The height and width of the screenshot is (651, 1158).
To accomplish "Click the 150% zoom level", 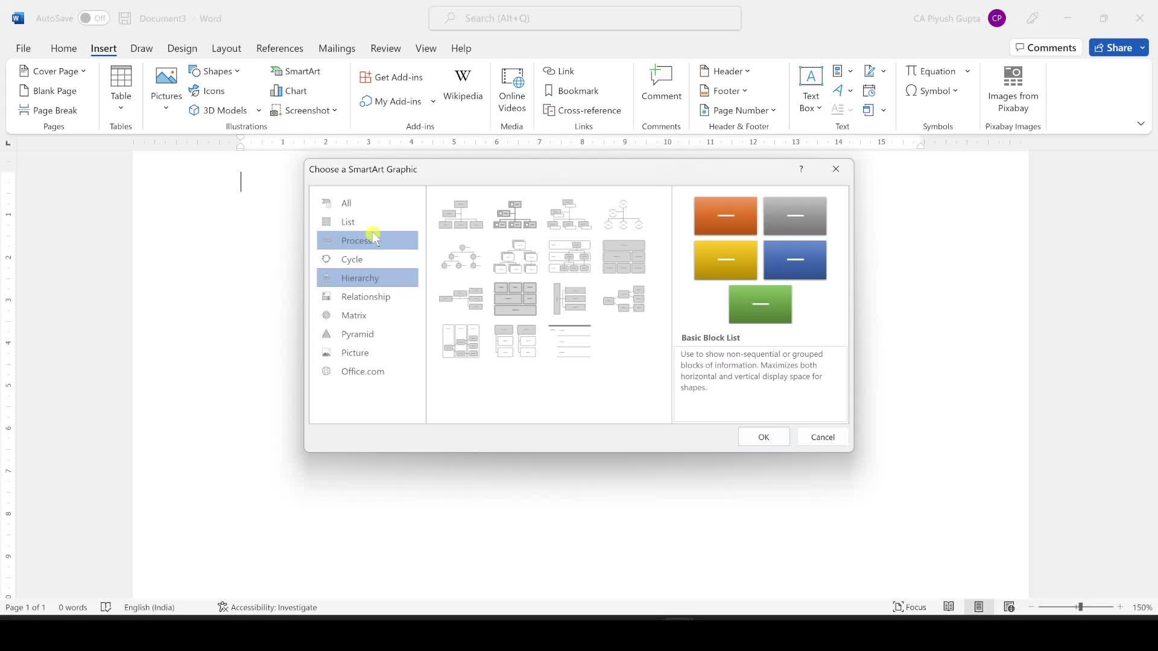I will (1142, 607).
